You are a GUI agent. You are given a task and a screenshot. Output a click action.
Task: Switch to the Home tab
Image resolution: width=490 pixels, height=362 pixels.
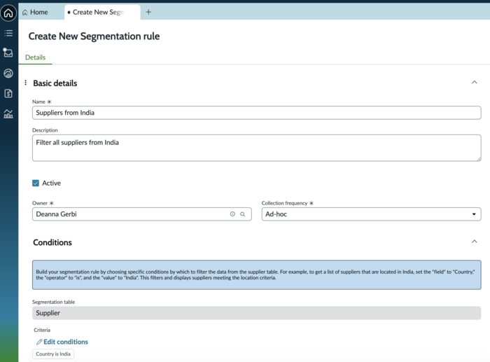click(35, 12)
